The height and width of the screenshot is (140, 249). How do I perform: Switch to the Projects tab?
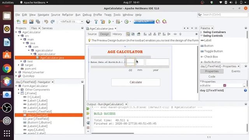(x=21, y=28)
